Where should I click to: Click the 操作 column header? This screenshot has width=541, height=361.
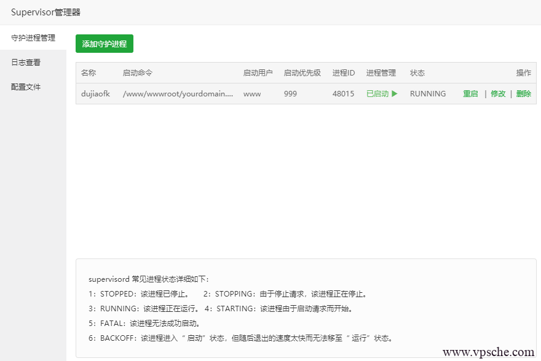click(523, 72)
